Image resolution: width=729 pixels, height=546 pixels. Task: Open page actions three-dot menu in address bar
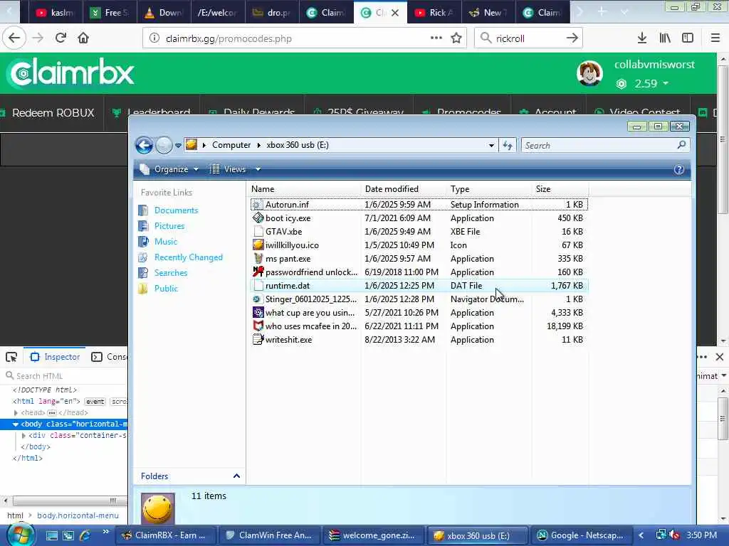[436, 38]
